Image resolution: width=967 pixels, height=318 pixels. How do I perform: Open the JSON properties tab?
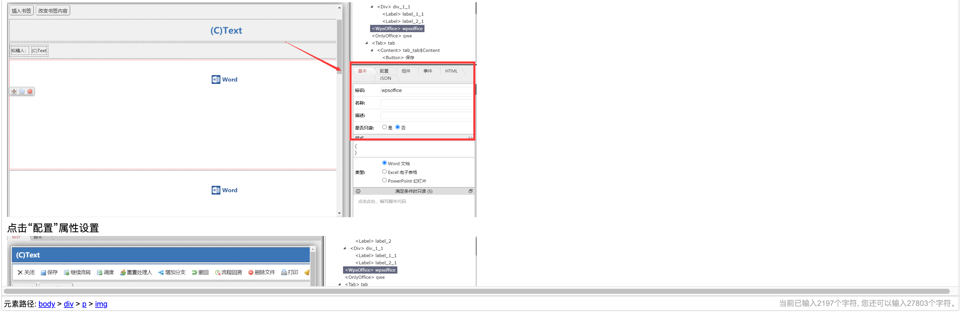coord(385,78)
